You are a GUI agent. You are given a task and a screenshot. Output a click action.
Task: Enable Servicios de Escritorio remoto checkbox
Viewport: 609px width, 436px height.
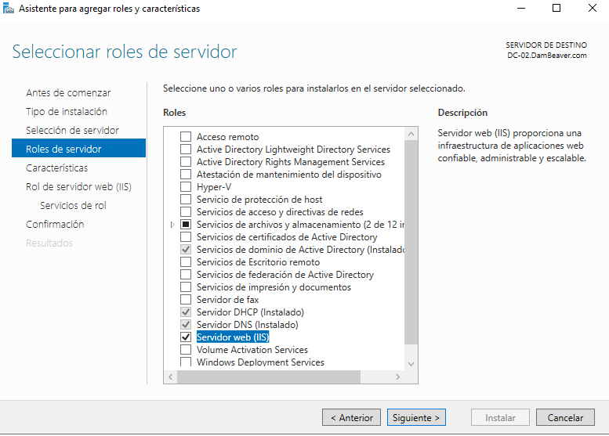(186, 261)
